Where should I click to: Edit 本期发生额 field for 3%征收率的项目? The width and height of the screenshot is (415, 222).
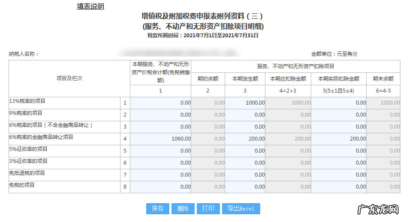point(245,163)
